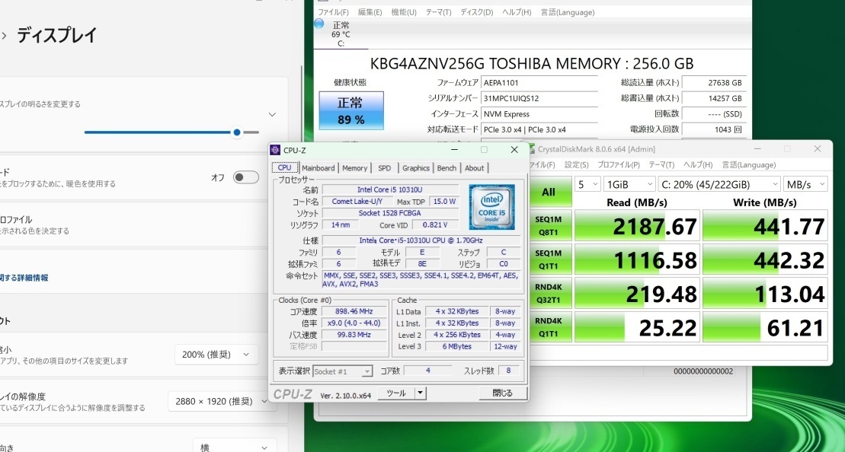Screen dimensions: 845x452
Task: Open the MB/s unit dropdown
Action: (x=805, y=185)
